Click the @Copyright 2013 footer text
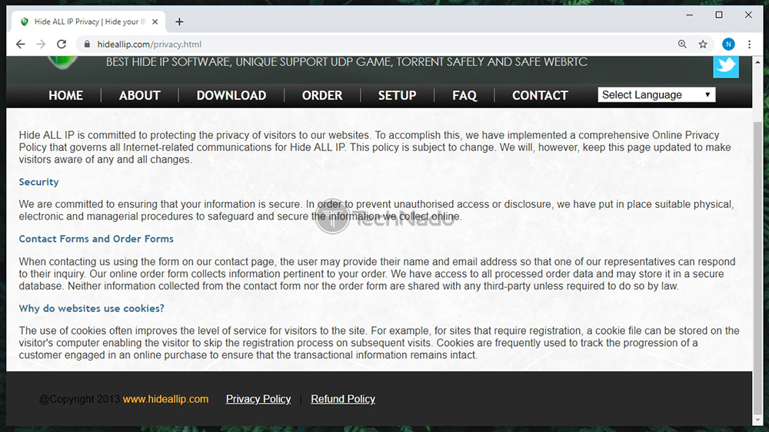The width and height of the screenshot is (769, 432). tap(79, 399)
